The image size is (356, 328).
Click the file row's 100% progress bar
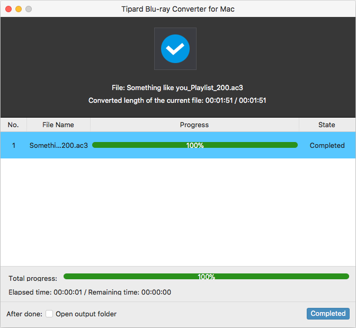coord(194,145)
